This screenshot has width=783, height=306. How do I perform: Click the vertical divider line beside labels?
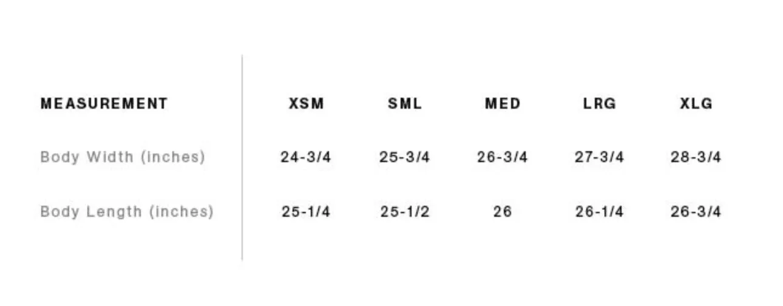pos(242,157)
